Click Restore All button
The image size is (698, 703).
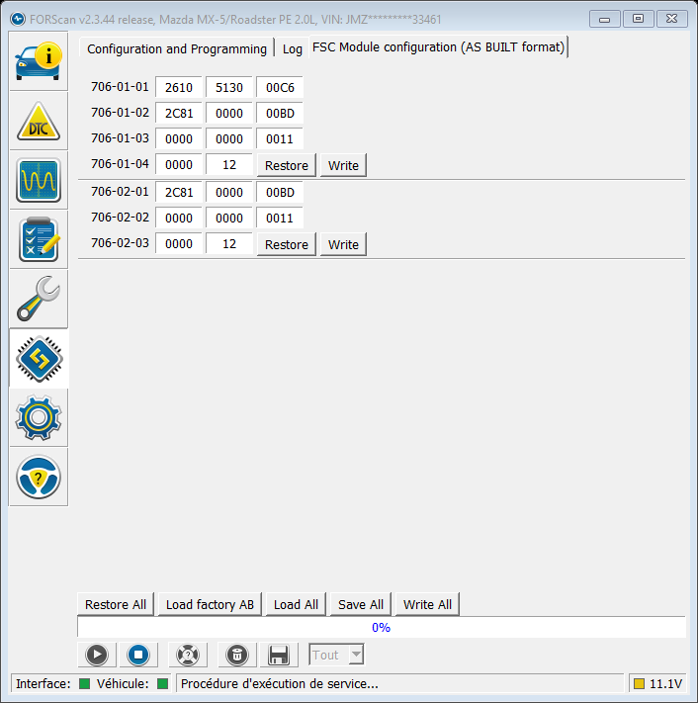[116, 604]
